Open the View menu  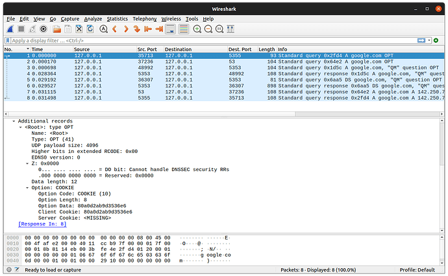coord(39,19)
